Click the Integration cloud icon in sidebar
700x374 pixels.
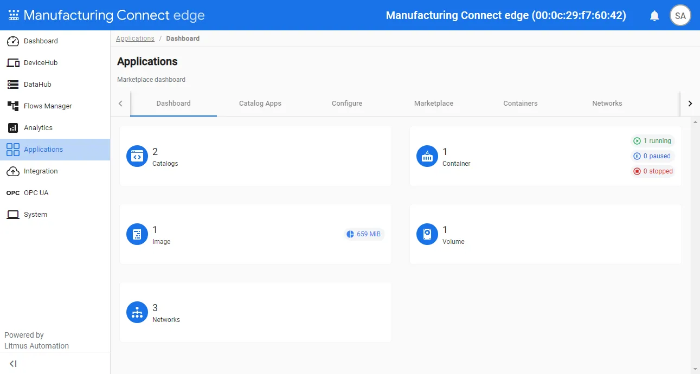[13, 171]
